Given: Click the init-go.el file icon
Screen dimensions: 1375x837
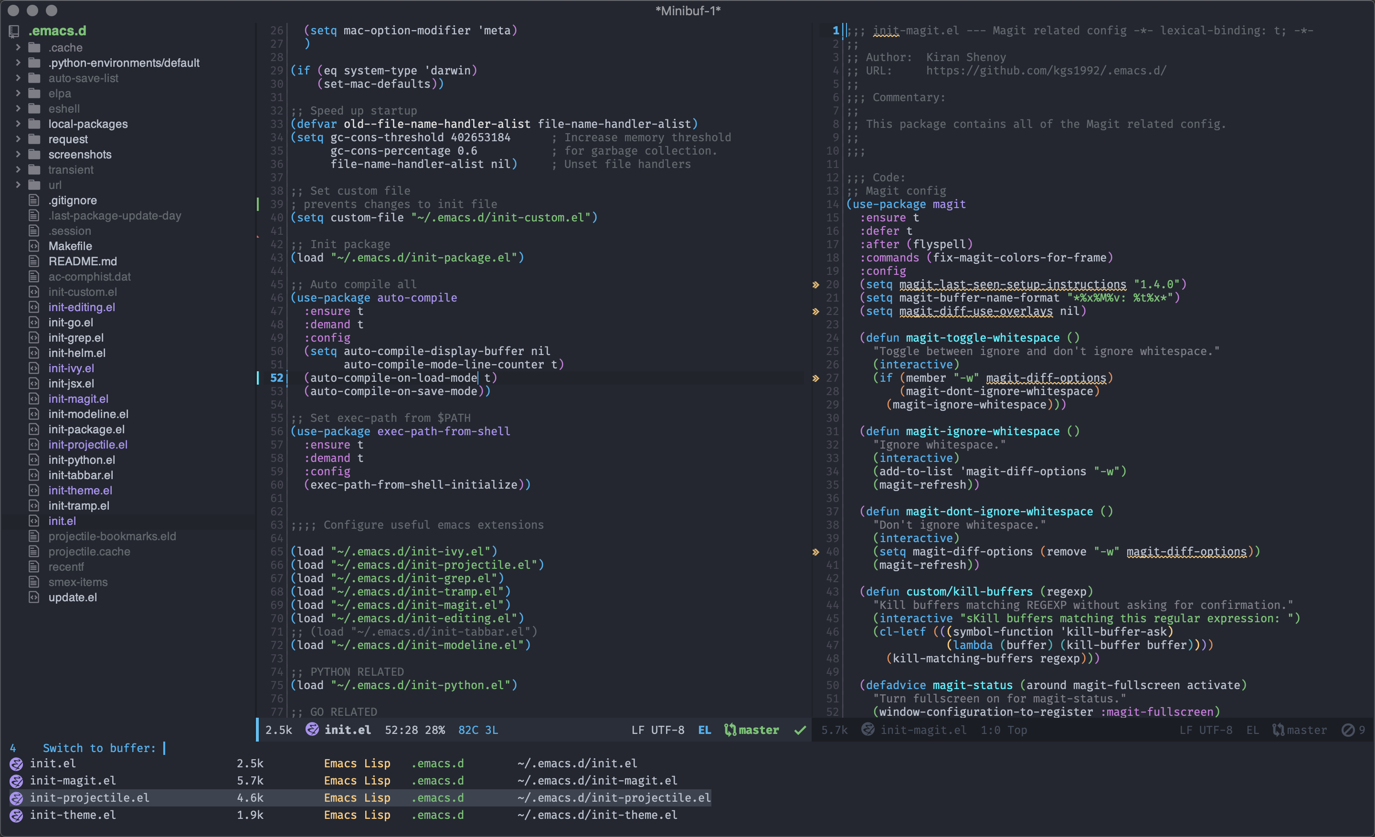Looking at the screenshot, I should click(x=34, y=322).
